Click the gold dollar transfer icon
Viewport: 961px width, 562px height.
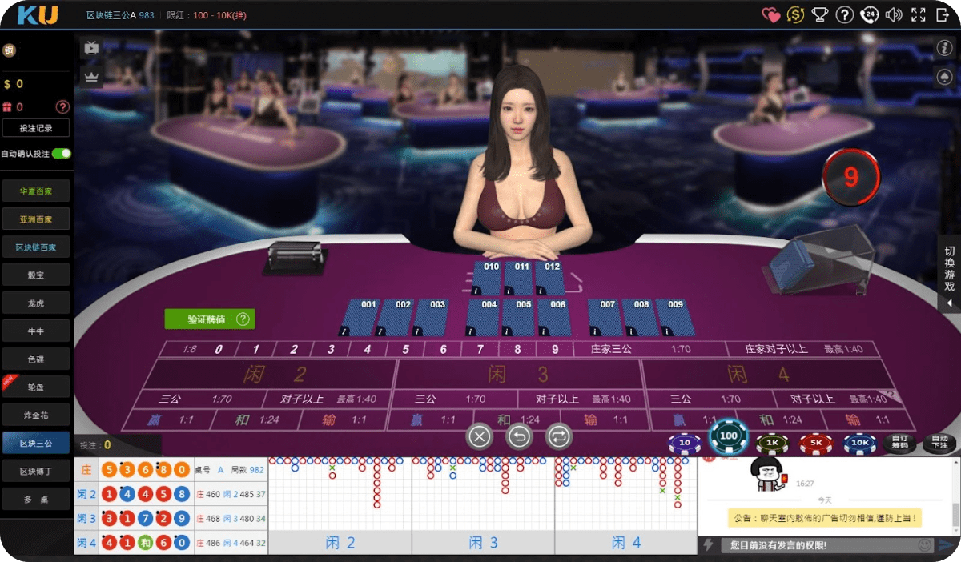pos(795,14)
